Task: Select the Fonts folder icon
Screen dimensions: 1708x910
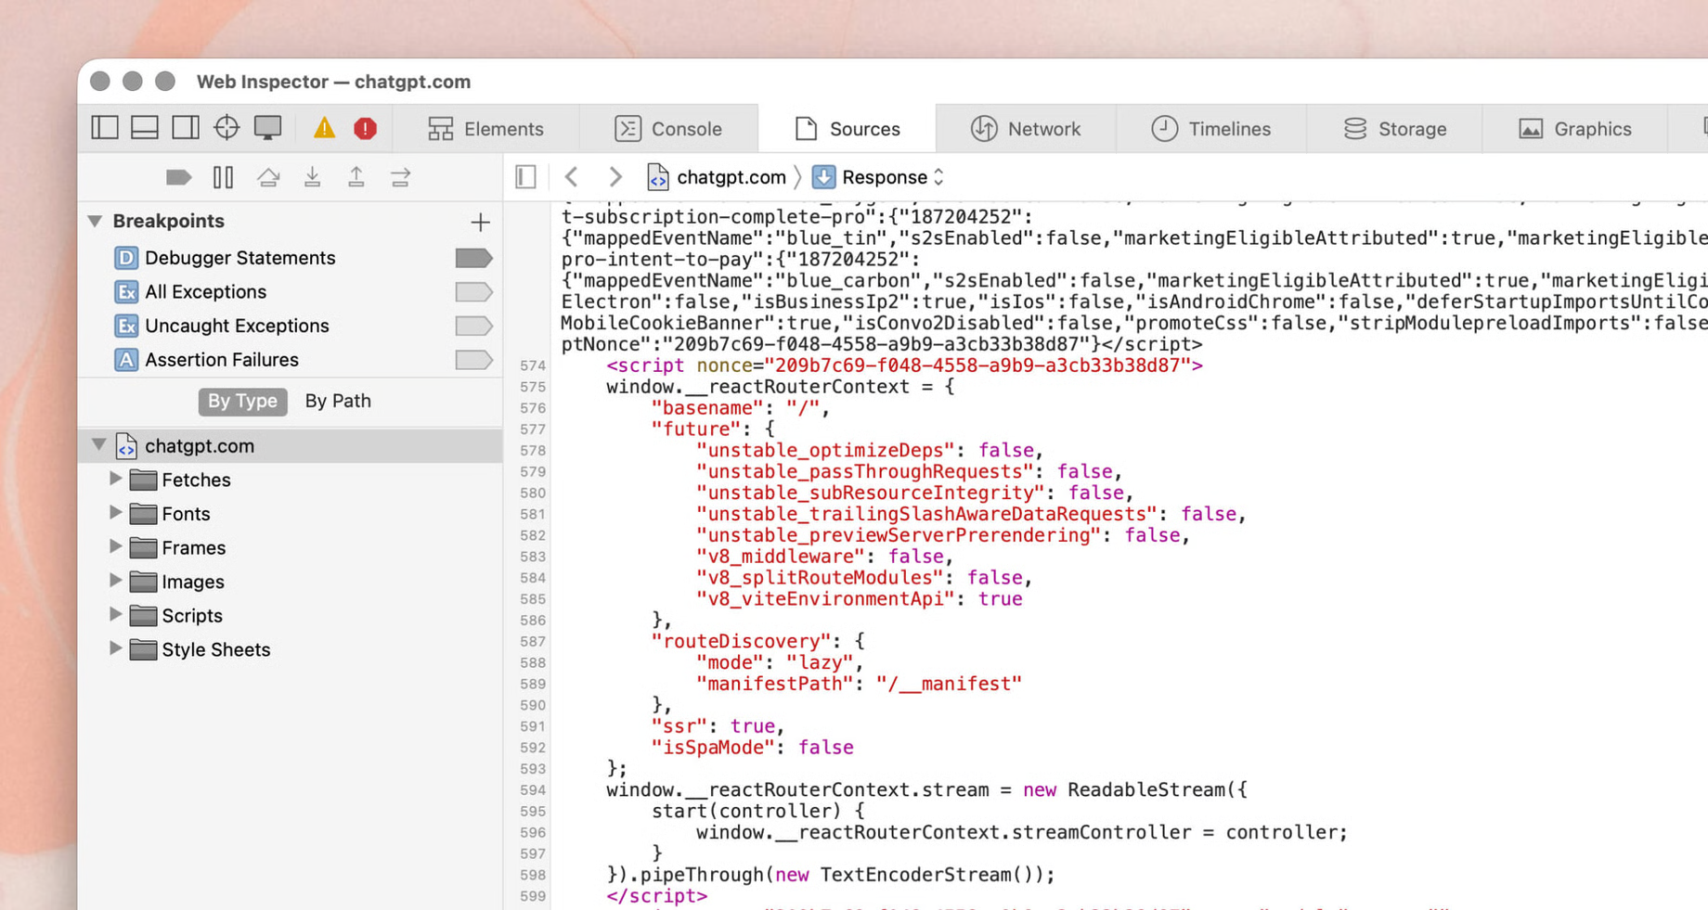Action: (x=143, y=514)
